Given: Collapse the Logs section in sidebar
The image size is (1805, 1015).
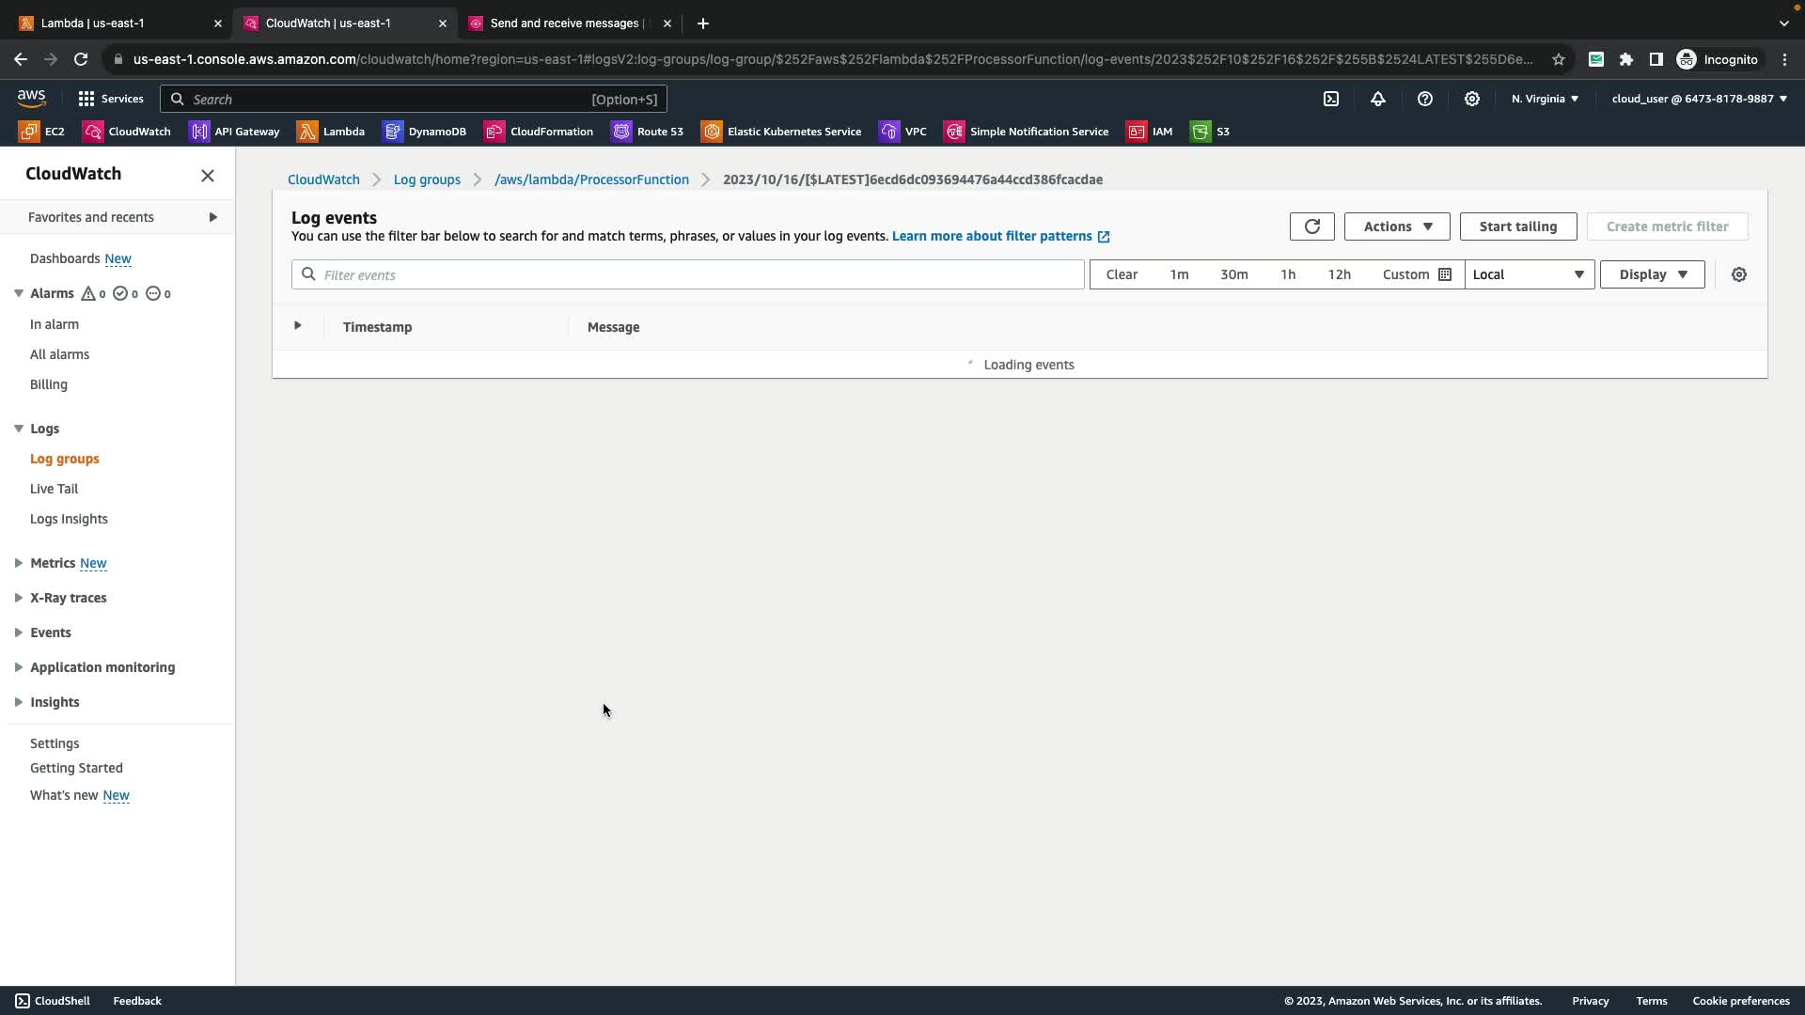Looking at the screenshot, I should click(18, 429).
